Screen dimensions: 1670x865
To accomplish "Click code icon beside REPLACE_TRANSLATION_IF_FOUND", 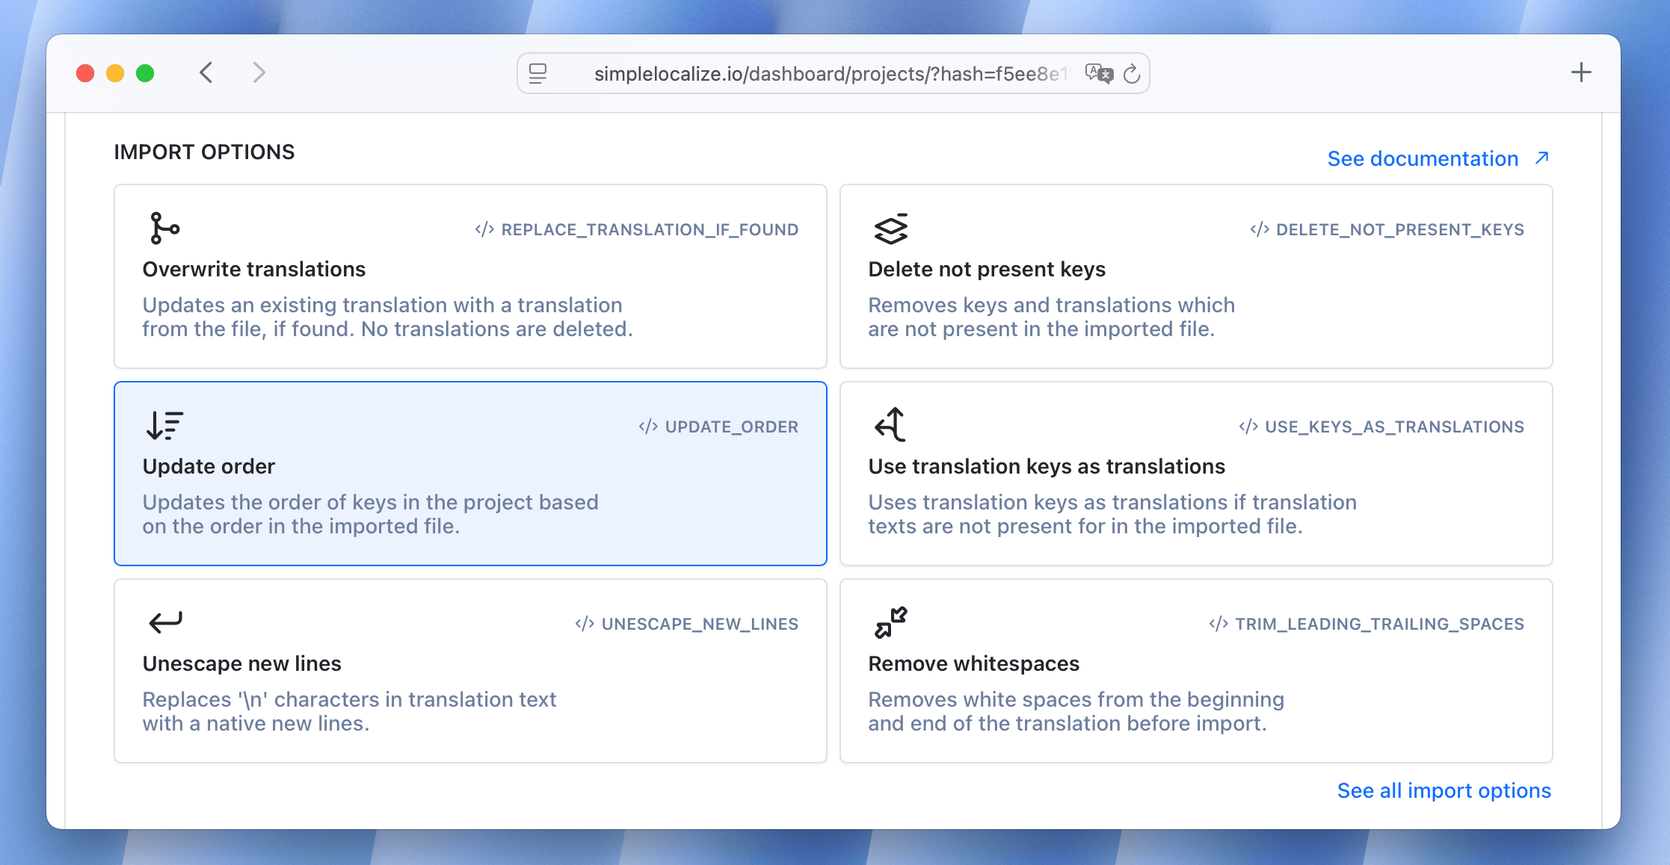I will tap(484, 229).
